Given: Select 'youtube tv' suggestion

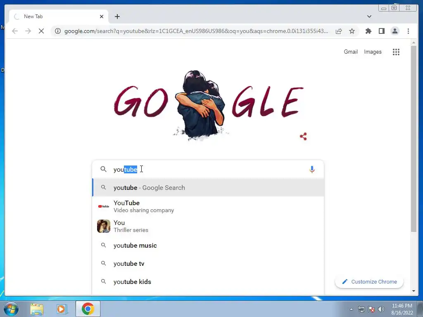Looking at the screenshot, I should point(208,264).
